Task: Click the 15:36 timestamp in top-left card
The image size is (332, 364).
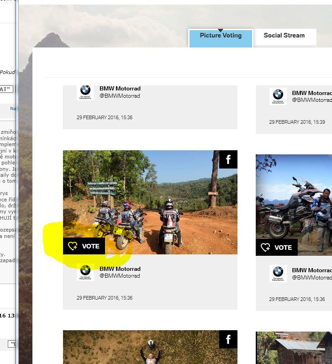Action: (105, 117)
